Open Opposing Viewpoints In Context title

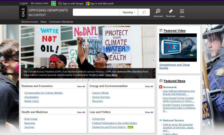tap(48, 12)
